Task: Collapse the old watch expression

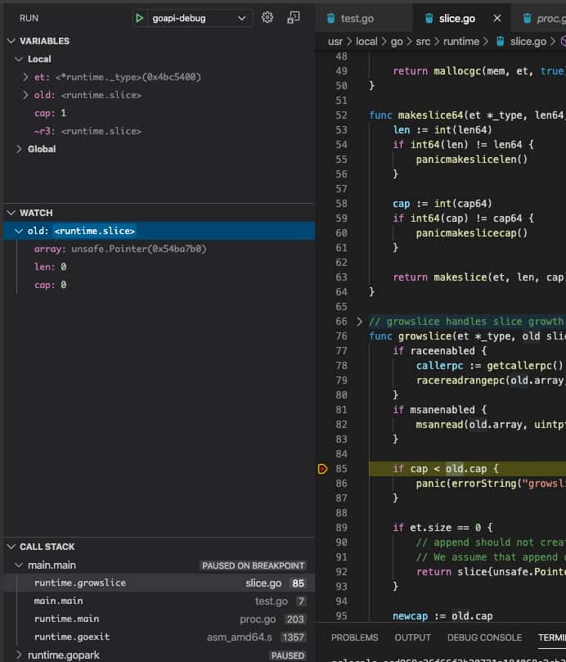Action: pyautogui.click(x=19, y=231)
